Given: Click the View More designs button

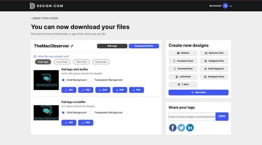Looking at the screenshot, I should coord(199,93).
